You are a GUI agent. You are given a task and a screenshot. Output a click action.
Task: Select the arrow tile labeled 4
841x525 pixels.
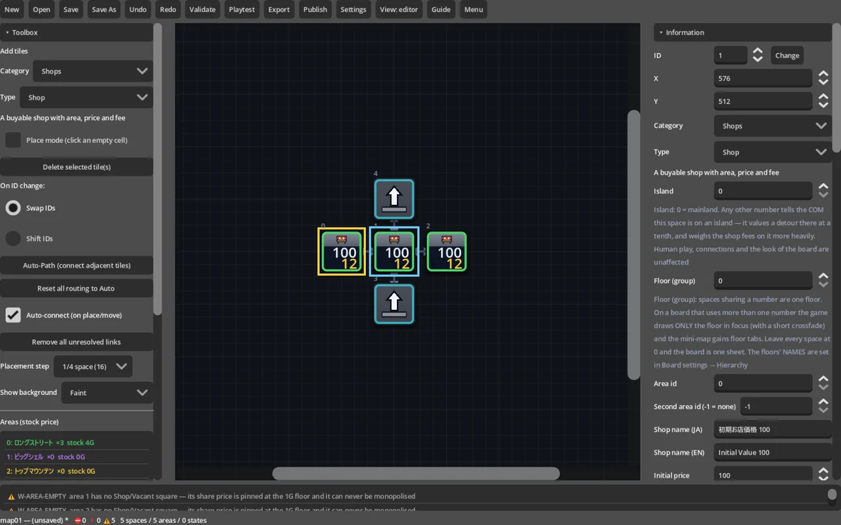click(394, 199)
